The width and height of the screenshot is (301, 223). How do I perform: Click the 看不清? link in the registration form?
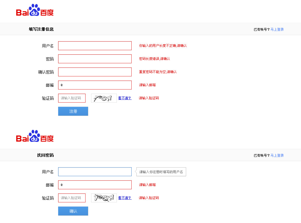tap(125, 98)
